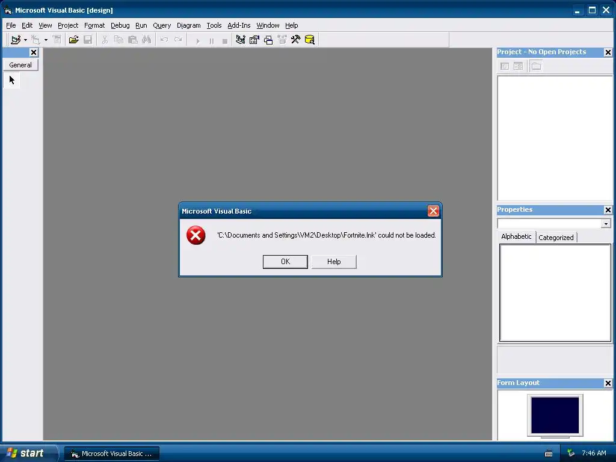Viewport: 616px width, 462px height.
Task: Open the Debug menu
Action: click(120, 25)
